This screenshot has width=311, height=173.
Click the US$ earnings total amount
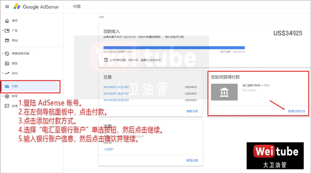point(288,33)
